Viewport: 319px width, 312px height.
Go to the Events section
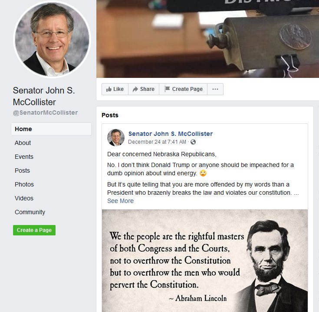pos(24,157)
